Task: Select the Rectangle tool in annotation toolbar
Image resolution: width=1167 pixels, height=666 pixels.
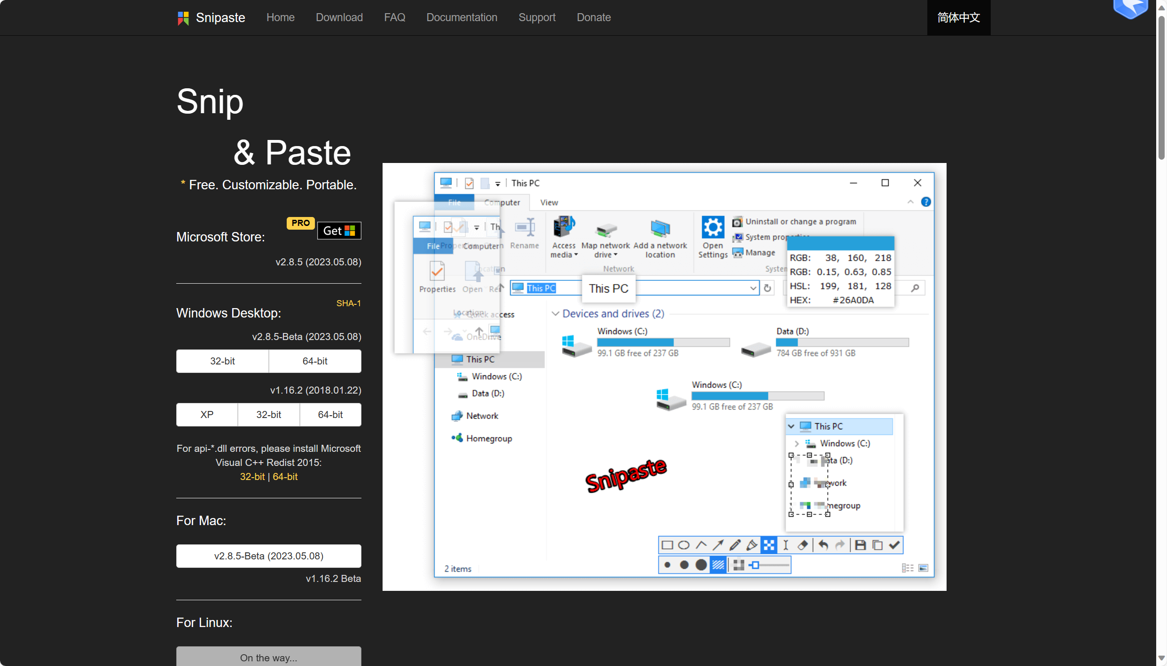Action: (x=667, y=545)
